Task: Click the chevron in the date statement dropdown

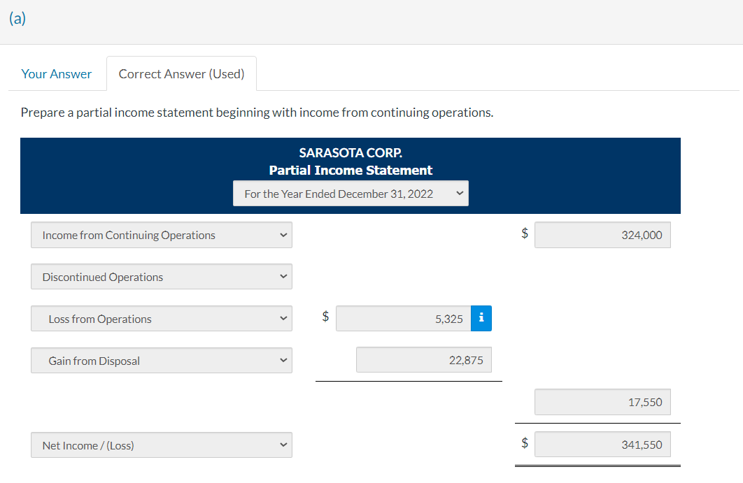Action: (x=460, y=193)
